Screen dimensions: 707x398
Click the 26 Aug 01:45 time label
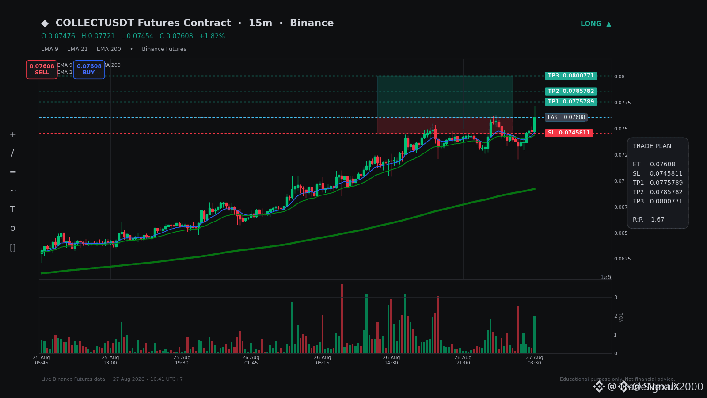pos(251,360)
